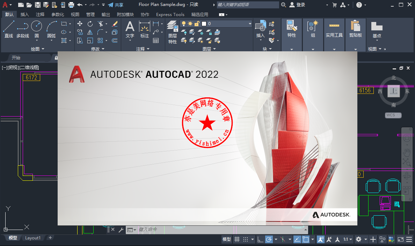Select the Array tool grid icon
415x246 pixels.
[x=100, y=40]
